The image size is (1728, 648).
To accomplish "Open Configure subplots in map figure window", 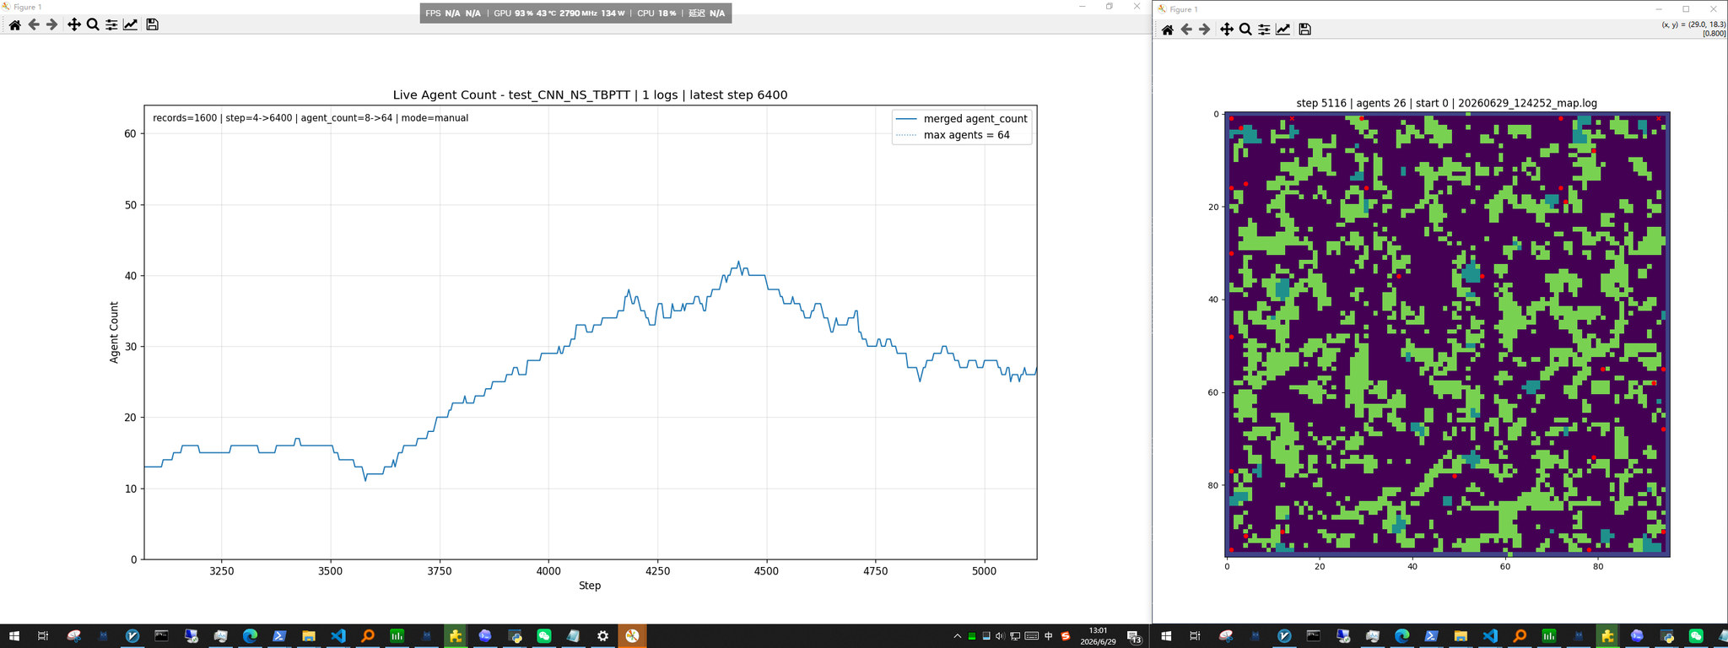I will (1264, 30).
